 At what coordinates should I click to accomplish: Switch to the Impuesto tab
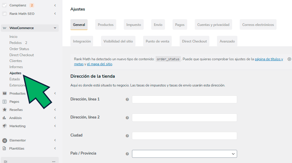tap(134, 24)
